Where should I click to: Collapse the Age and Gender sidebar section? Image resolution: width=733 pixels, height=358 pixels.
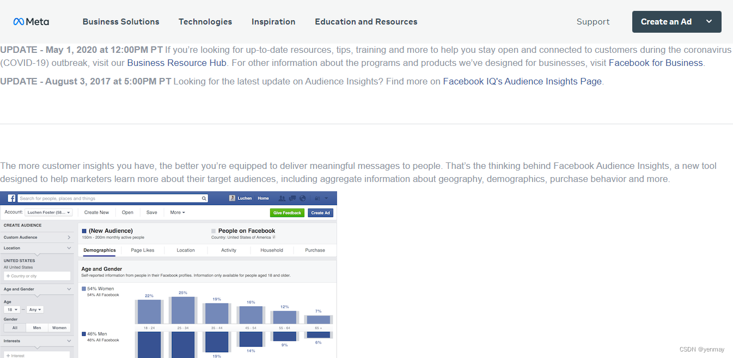pos(69,289)
